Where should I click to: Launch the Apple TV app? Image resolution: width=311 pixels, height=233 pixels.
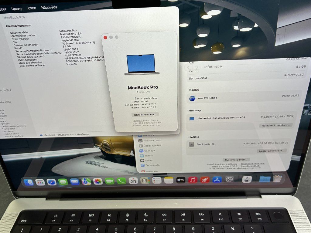coord(181,180)
